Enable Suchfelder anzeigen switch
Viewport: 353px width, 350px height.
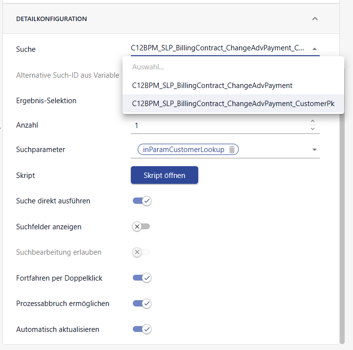coord(141,226)
